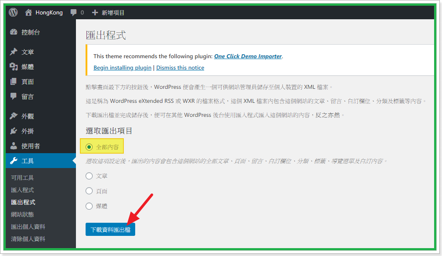Open the One Click Demo Importer link
Image resolution: width=442 pixels, height=256 pixels.
coord(248,56)
